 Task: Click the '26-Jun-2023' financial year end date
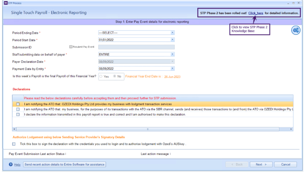pos(172,77)
